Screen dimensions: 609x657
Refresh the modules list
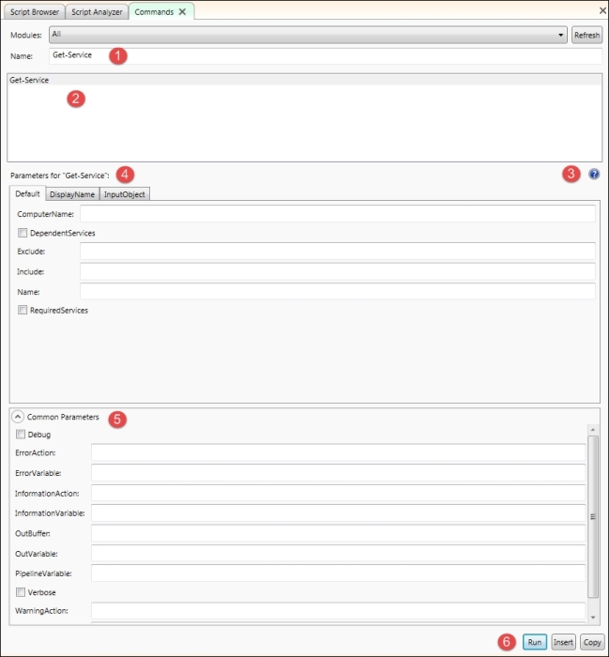586,35
